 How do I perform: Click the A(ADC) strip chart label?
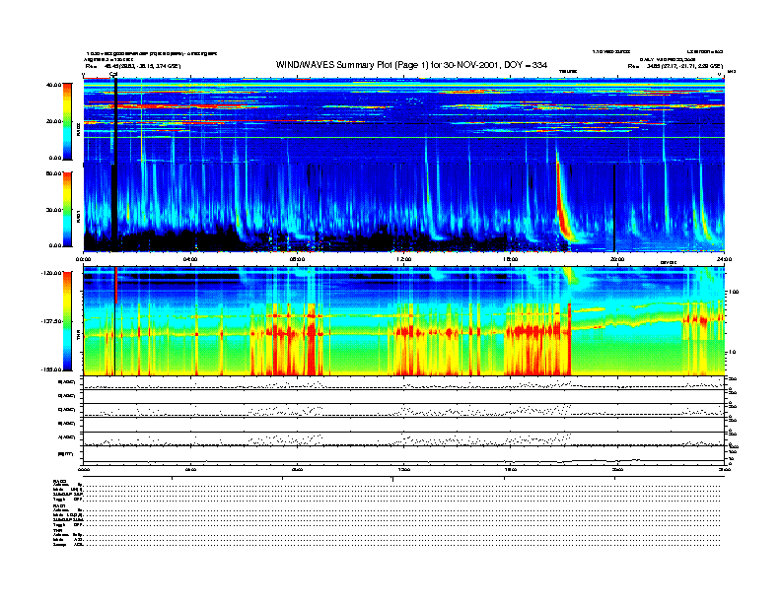66,437
